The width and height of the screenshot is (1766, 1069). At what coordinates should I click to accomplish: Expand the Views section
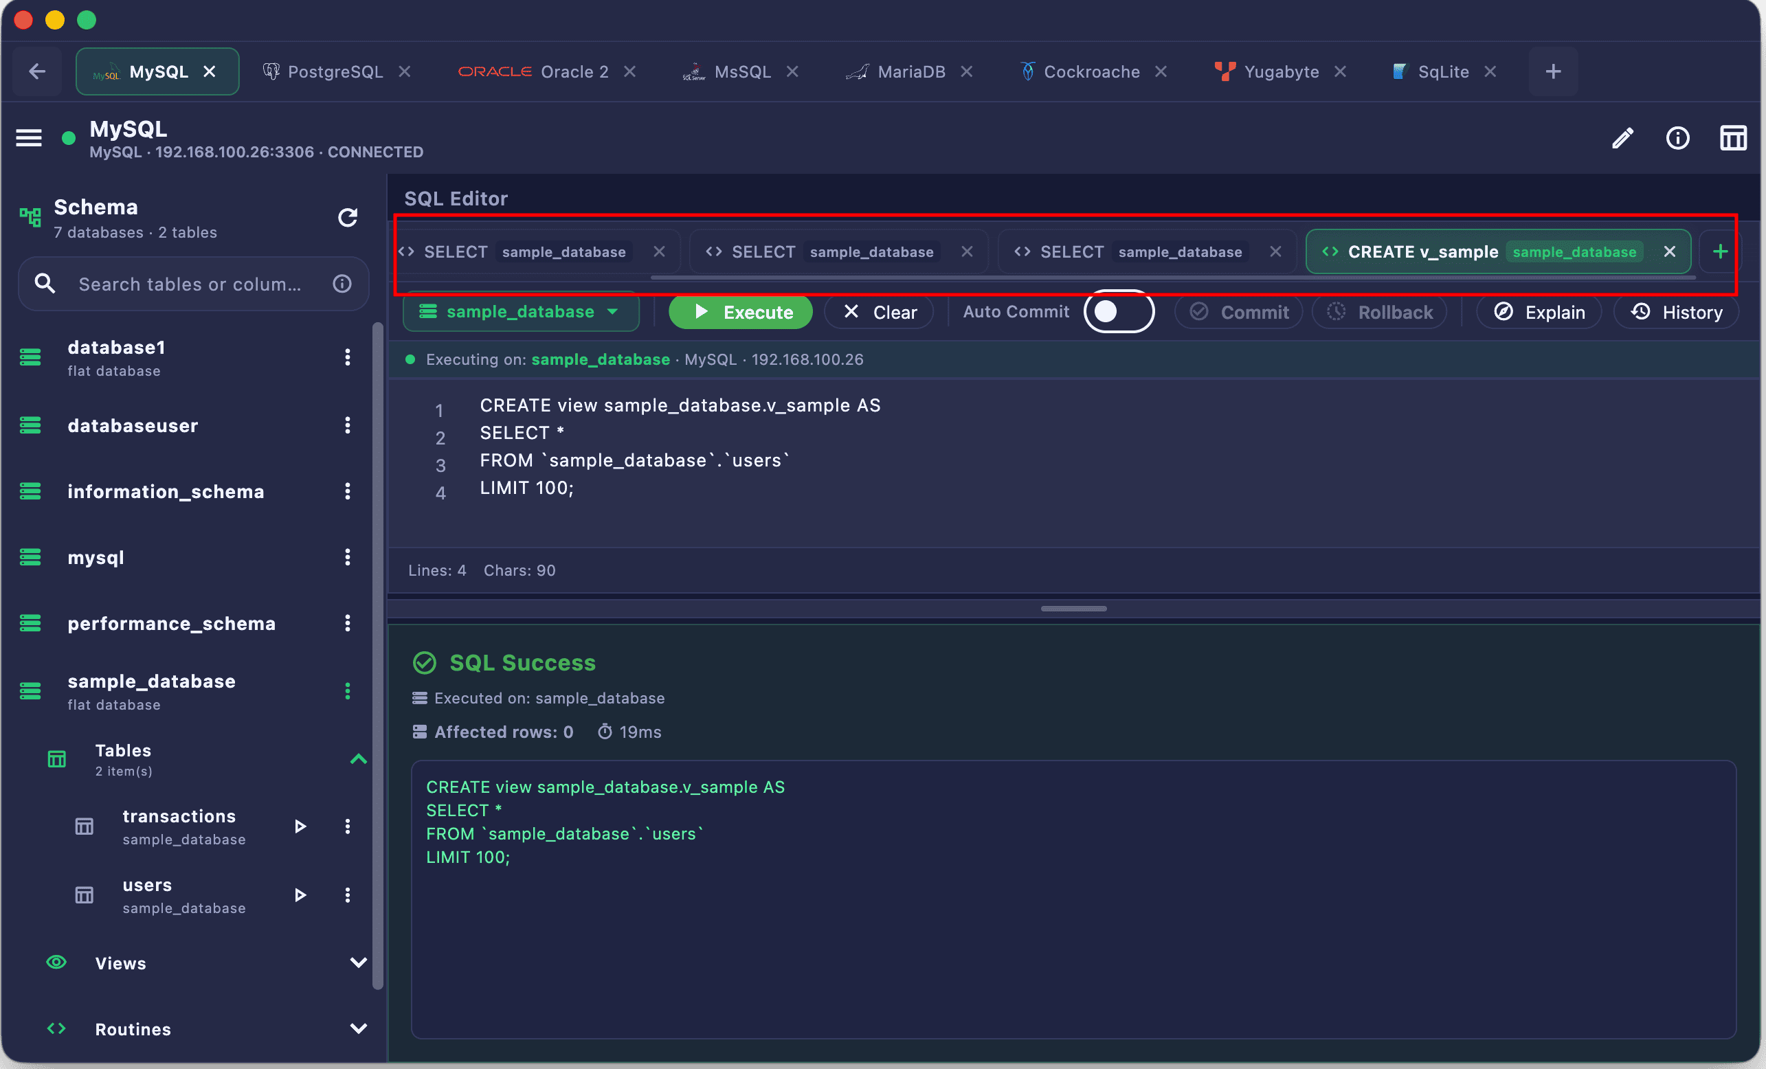[x=359, y=963]
